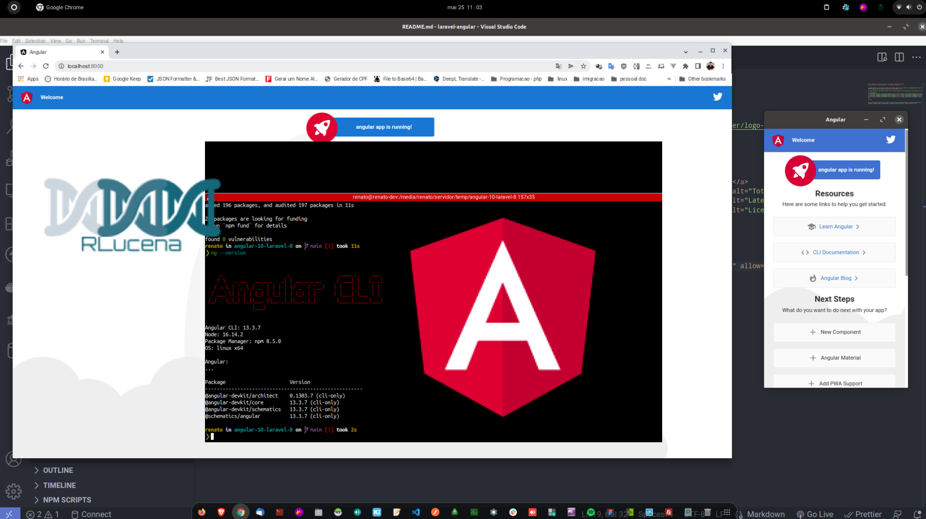
Task: Select Angular Material next step
Action: coord(834,358)
